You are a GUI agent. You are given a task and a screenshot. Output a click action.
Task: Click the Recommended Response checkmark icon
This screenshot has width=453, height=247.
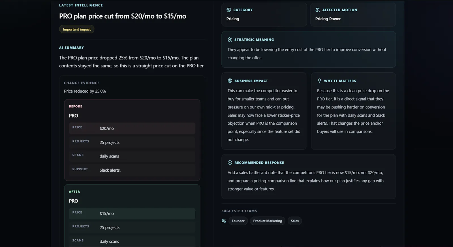[x=230, y=163]
